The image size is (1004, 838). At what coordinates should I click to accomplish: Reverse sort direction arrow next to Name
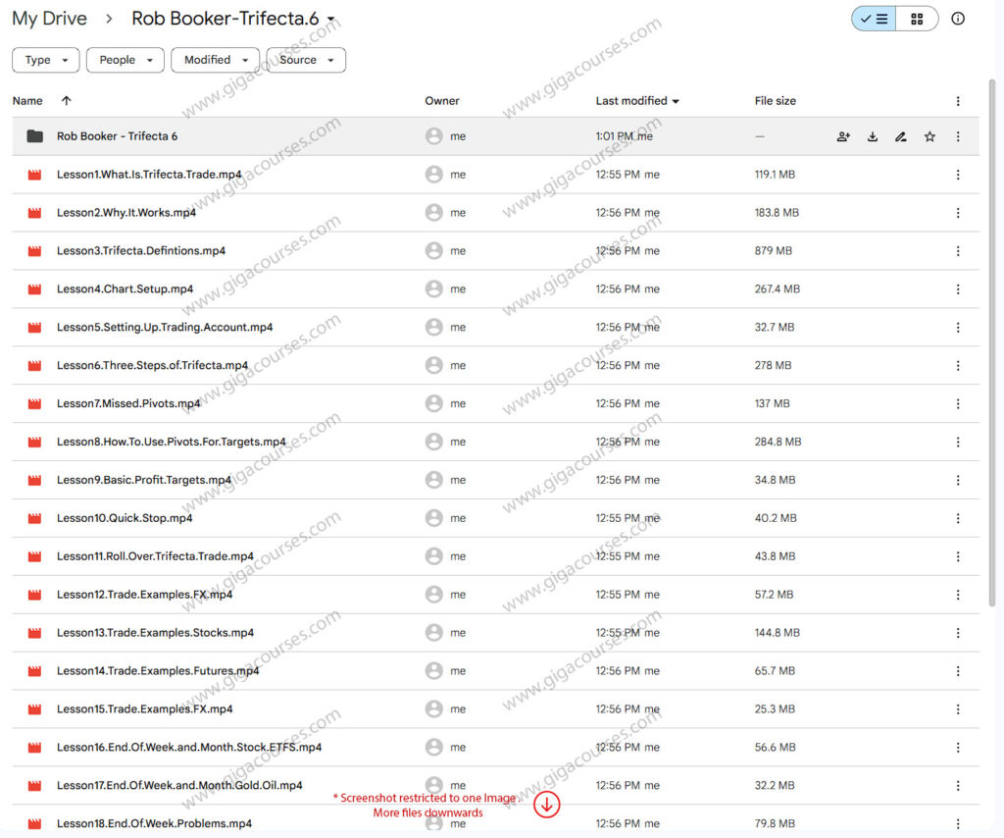pos(67,101)
